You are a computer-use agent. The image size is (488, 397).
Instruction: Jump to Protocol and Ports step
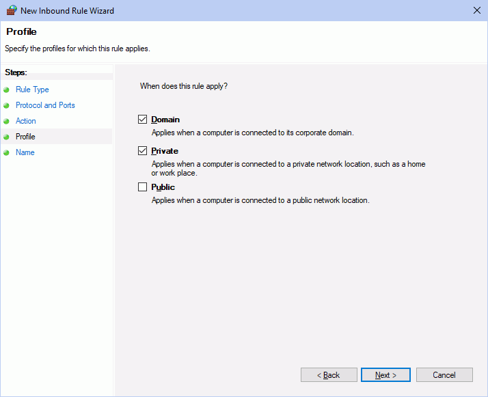[x=45, y=105]
